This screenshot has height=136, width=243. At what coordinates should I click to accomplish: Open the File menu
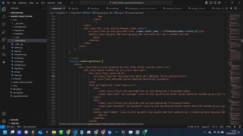click(8, 2)
